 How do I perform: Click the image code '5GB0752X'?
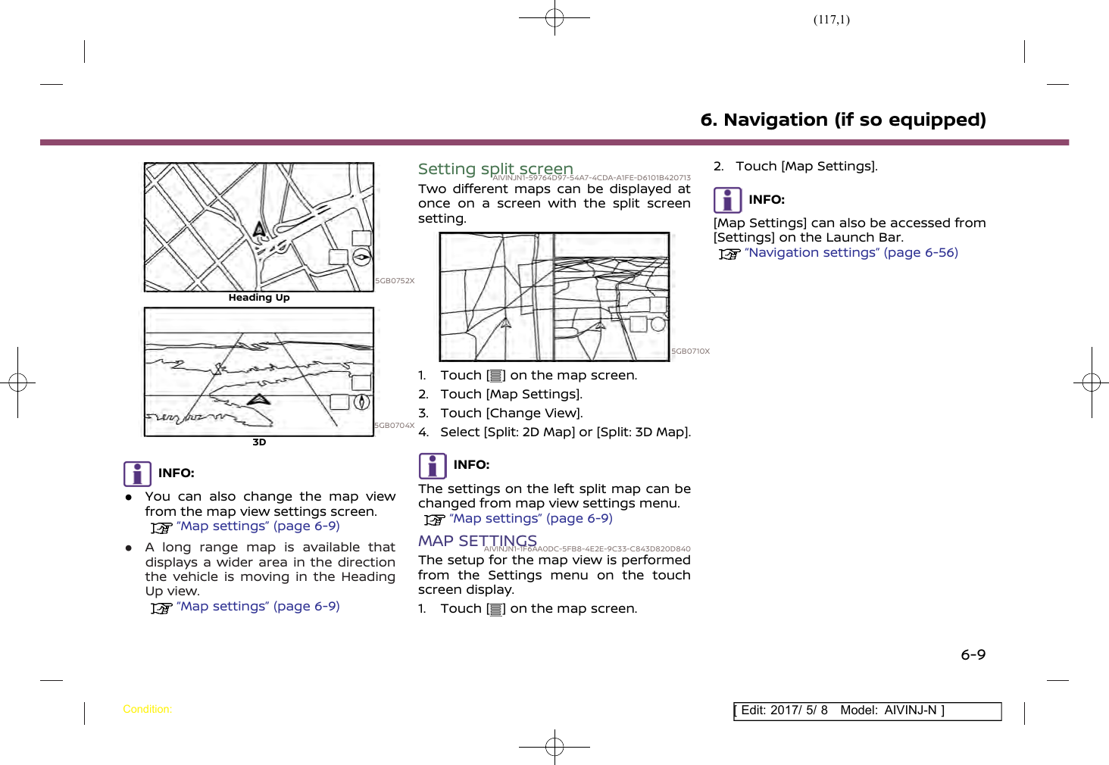tap(395, 281)
